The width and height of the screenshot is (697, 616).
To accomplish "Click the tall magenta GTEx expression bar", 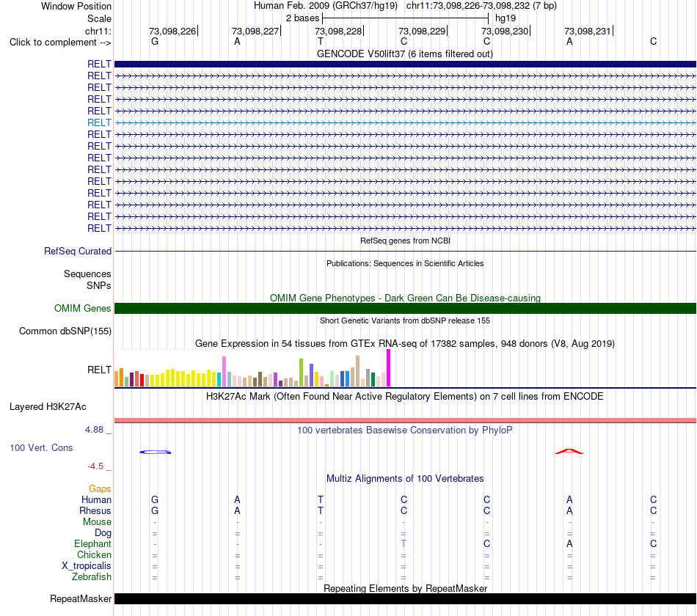I will tap(389, 368).
